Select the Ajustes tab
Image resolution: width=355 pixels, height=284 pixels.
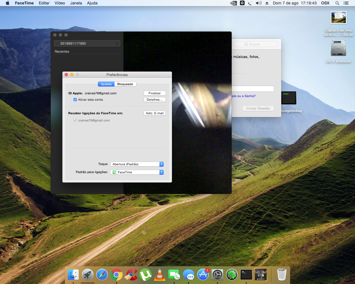(106, 84)
